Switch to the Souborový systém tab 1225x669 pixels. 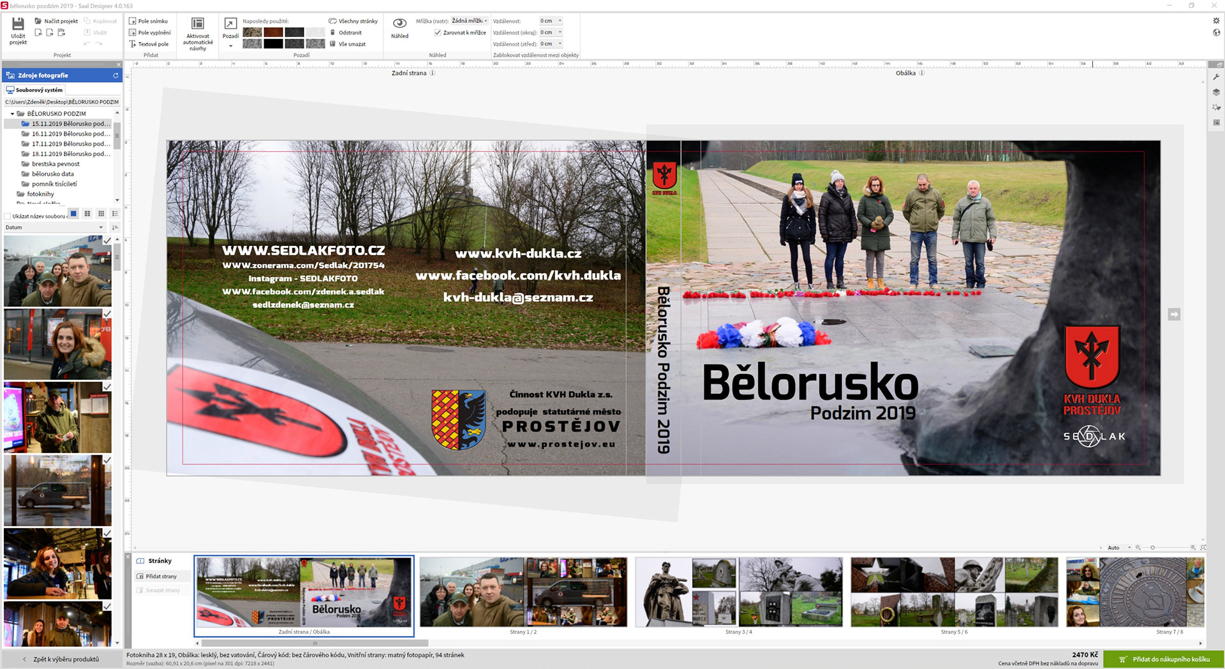tap(34, 90)
